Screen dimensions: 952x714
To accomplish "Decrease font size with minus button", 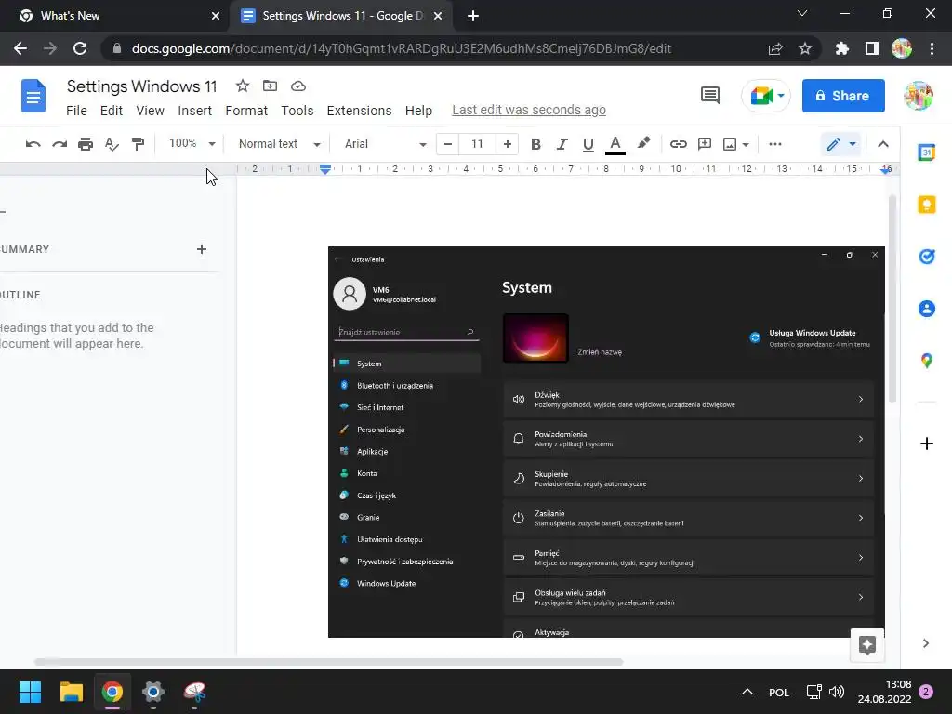I will (x=447, y=144).
